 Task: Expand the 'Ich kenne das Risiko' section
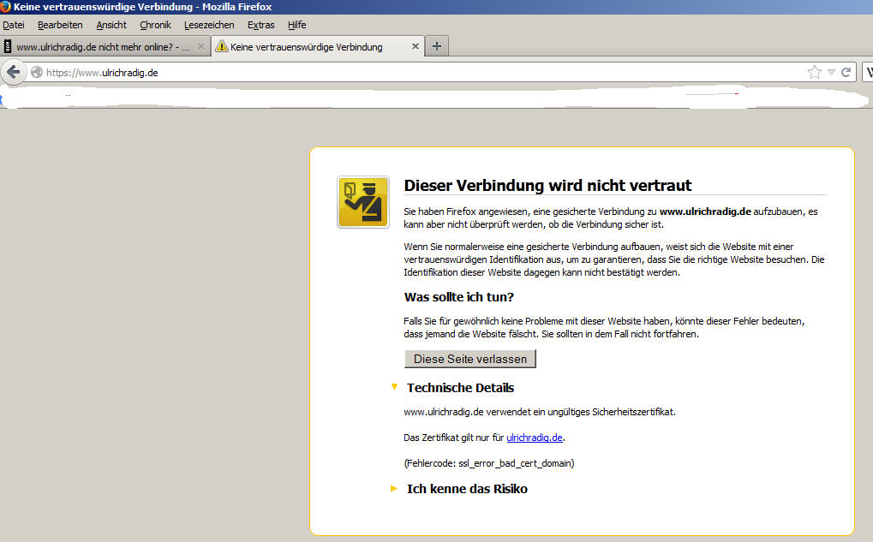pyautogui.click(x=394, y=488)
